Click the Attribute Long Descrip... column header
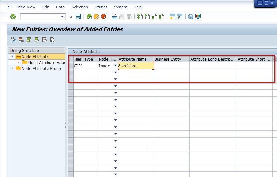The height and width of the screenshot is (177, 277). tap(213, 59)
